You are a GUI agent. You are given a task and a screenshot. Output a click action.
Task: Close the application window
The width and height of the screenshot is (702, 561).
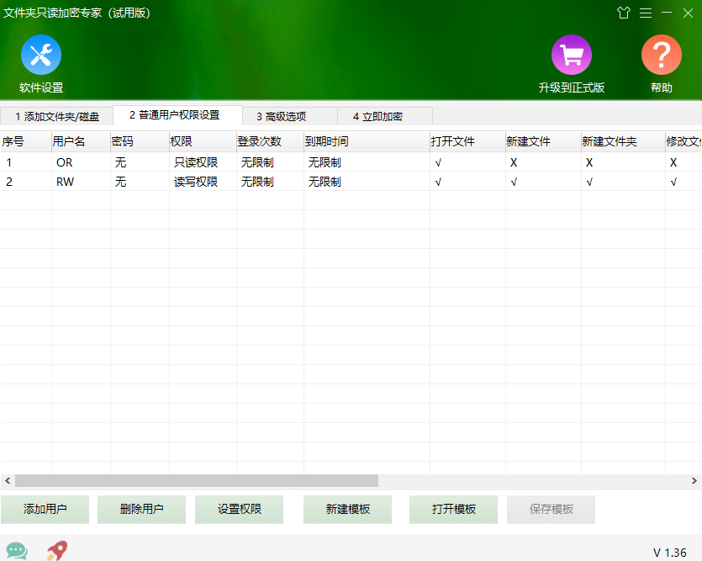[688, 13]
